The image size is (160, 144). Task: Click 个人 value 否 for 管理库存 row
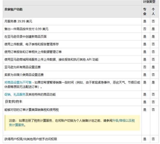[153, 44]
